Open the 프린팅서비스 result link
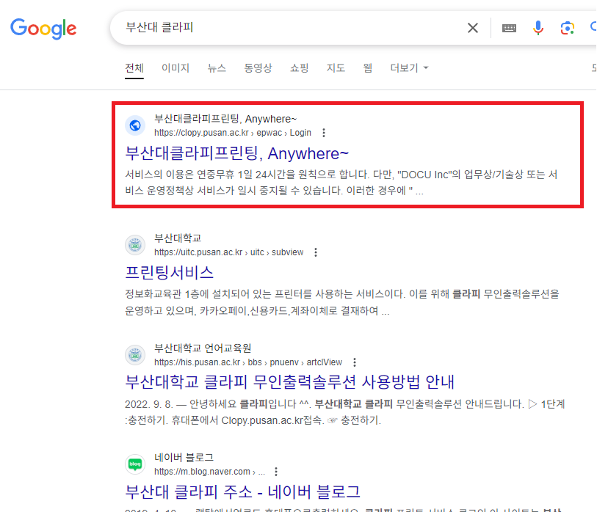 (x=170, y=272)
